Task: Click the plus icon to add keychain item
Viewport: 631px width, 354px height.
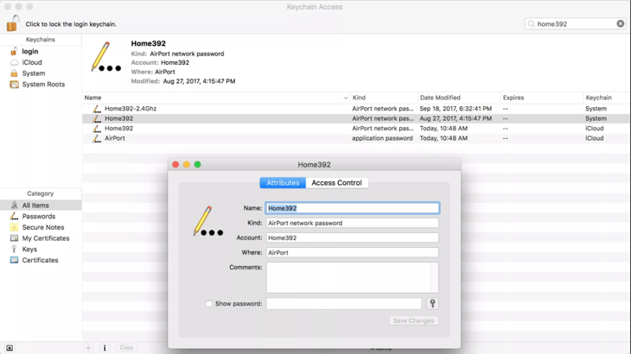Action: click(88, 348)
